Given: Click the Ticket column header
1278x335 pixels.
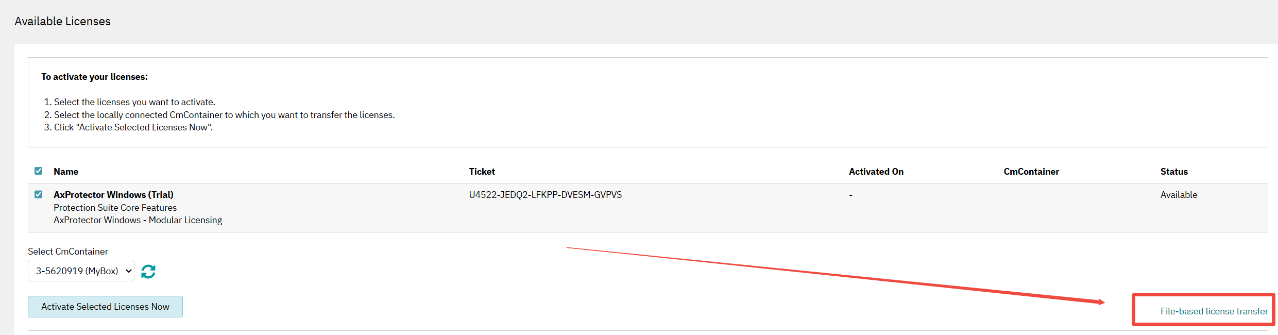Looking at the screenshot, I should tap(482, 172).
